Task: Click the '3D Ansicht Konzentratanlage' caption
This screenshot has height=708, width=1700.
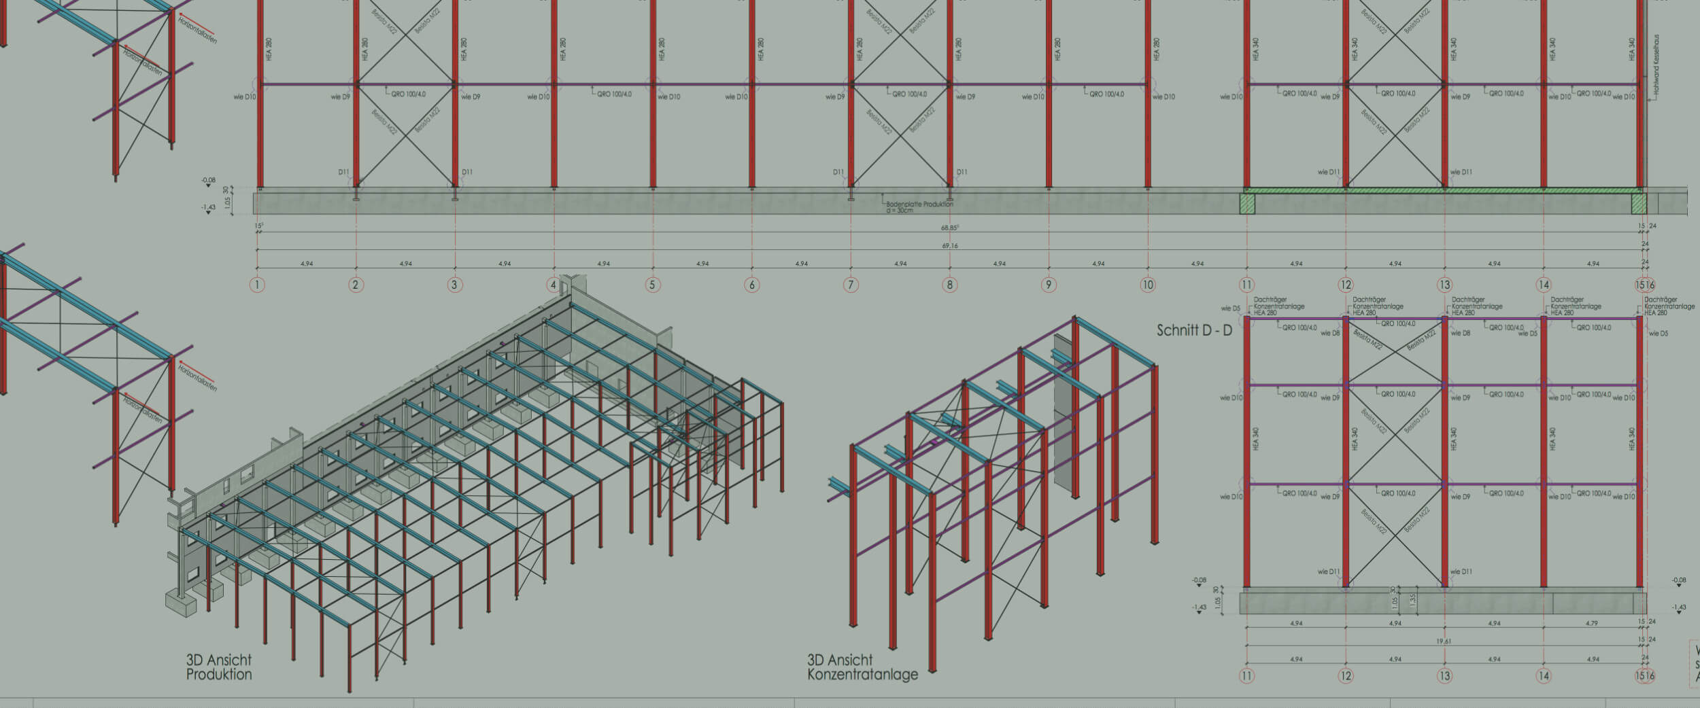Action: click(x=862, y=667)
